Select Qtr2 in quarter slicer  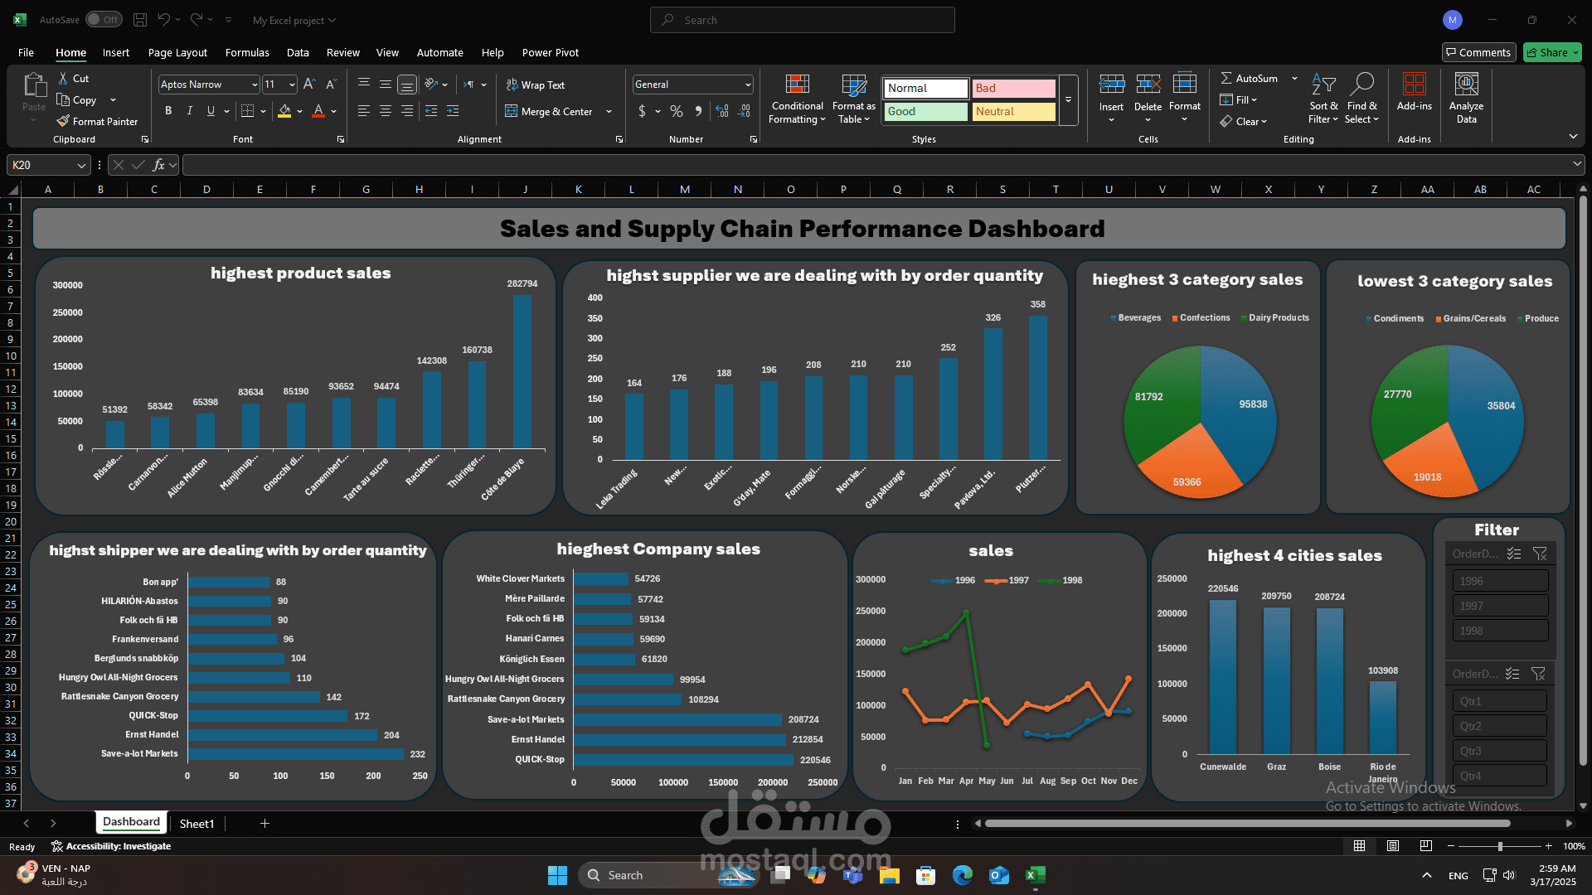click(x=1499, y=726)
